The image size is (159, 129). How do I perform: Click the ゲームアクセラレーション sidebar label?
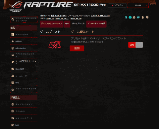26,62
